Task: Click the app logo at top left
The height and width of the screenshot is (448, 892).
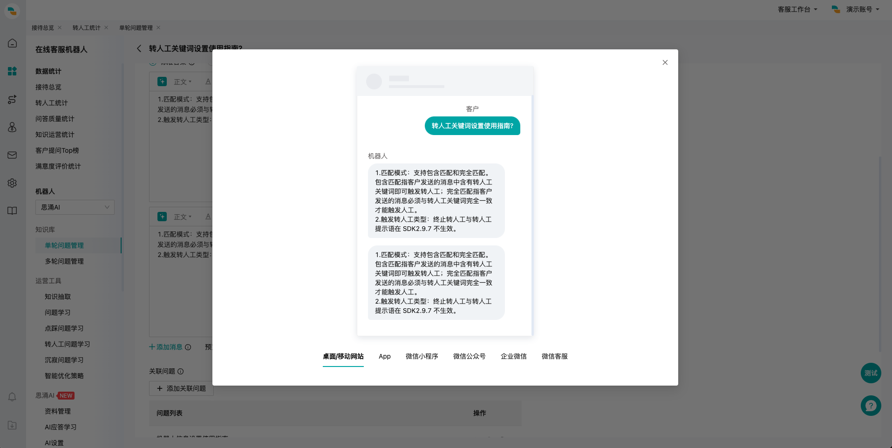Action: tap(12, 10)
